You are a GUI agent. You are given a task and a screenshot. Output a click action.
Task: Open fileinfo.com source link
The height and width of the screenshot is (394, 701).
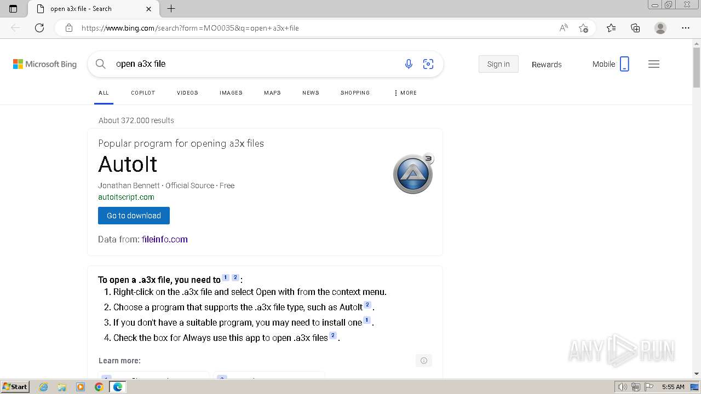coord(164,239)
